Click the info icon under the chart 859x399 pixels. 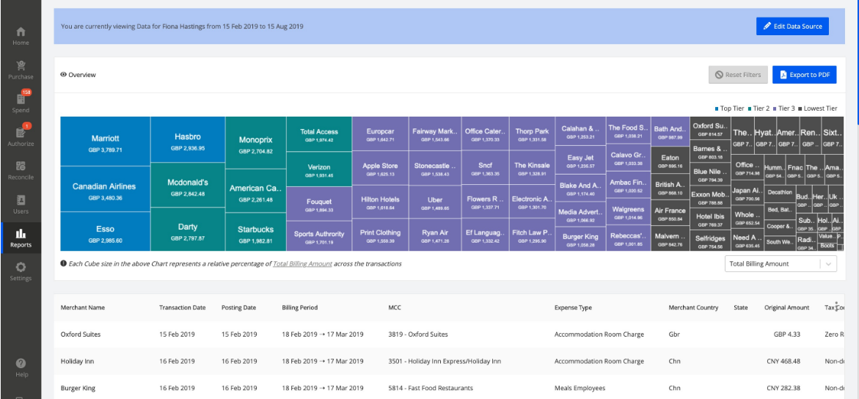[64, 263]
